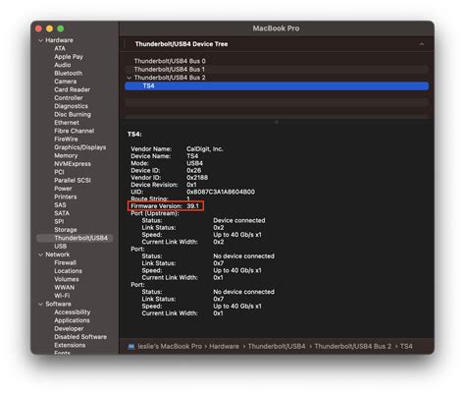The width and height of the screenshot is (465, 395).
Task: Open Locations under Network
Action: (68, 271)
